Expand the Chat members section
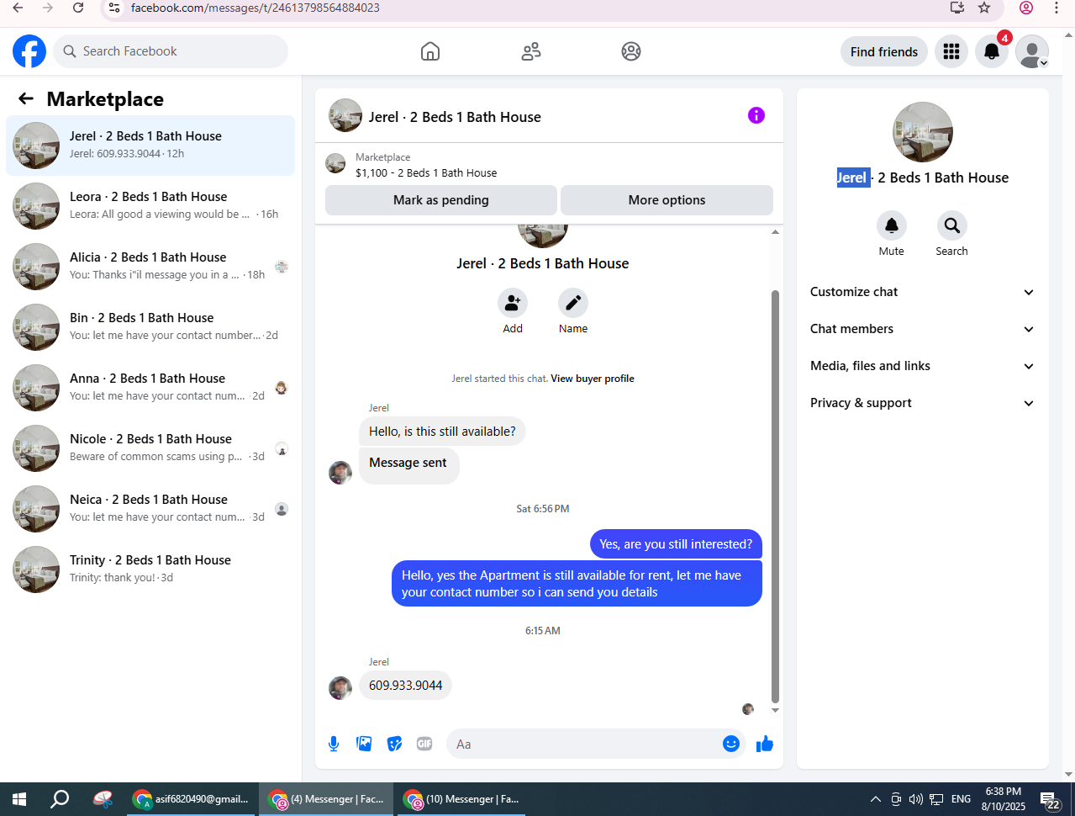Image resolution: width=1075 pixels, height=816 pixels. 922,329
